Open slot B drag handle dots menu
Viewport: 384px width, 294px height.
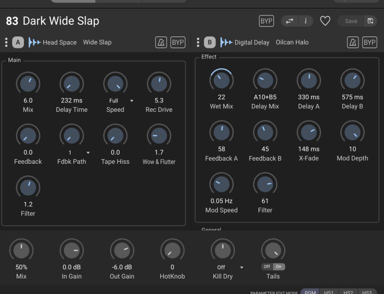point(198,42)
